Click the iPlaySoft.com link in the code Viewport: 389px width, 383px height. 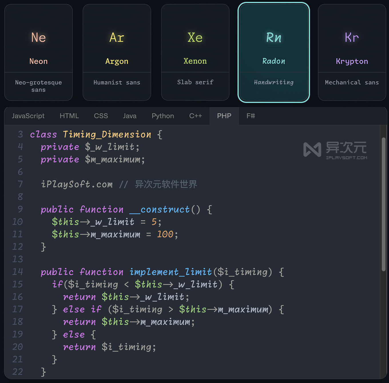pyautogui.click(x=77, y=184)
